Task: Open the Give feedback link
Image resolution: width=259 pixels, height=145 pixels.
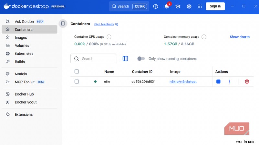Action: point(106,24)
